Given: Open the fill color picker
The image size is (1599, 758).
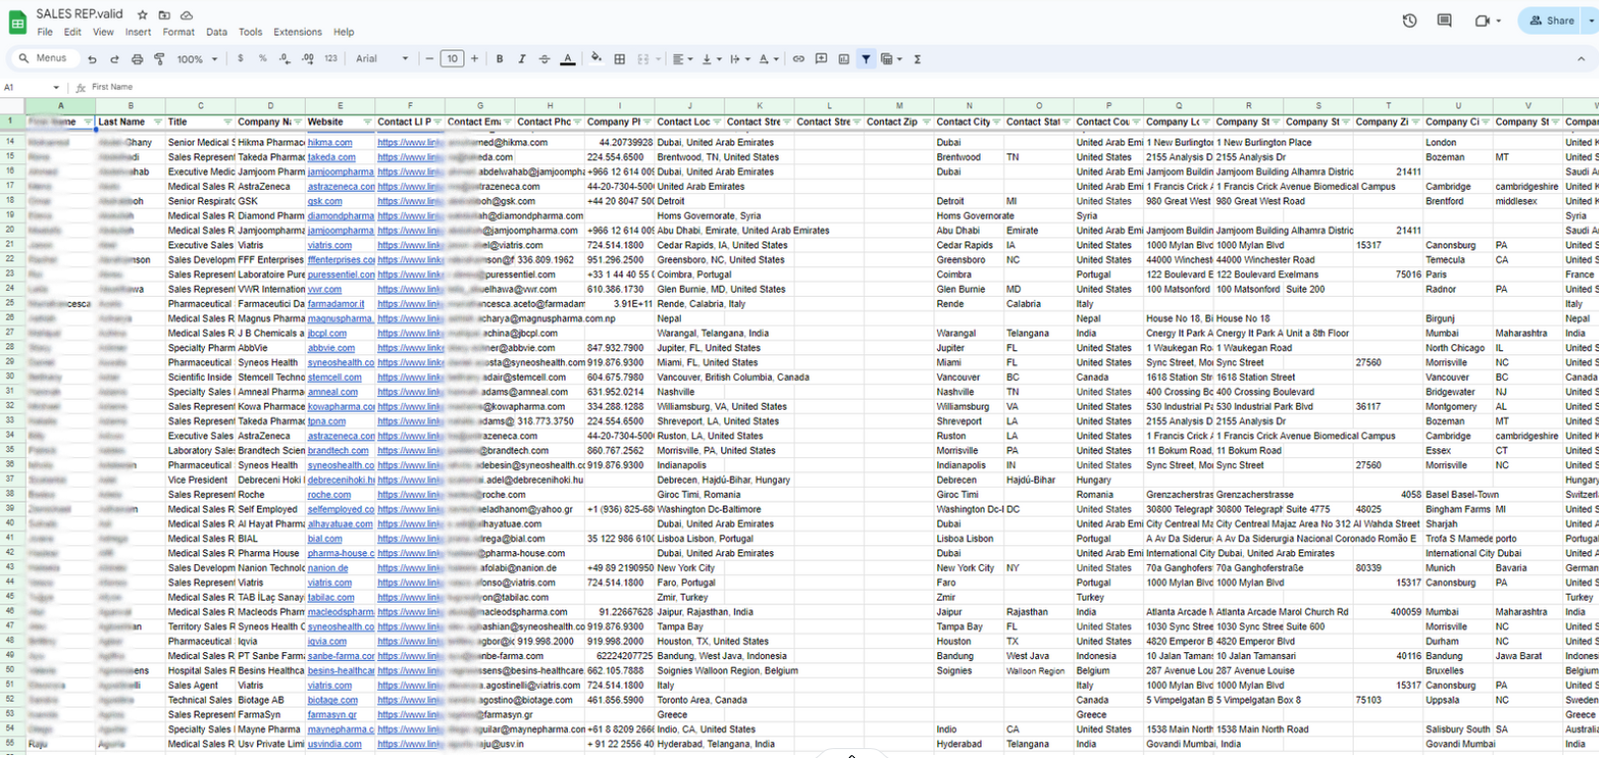Looking at the screenshot, I should pyautogui.click(x=596, y=59).
